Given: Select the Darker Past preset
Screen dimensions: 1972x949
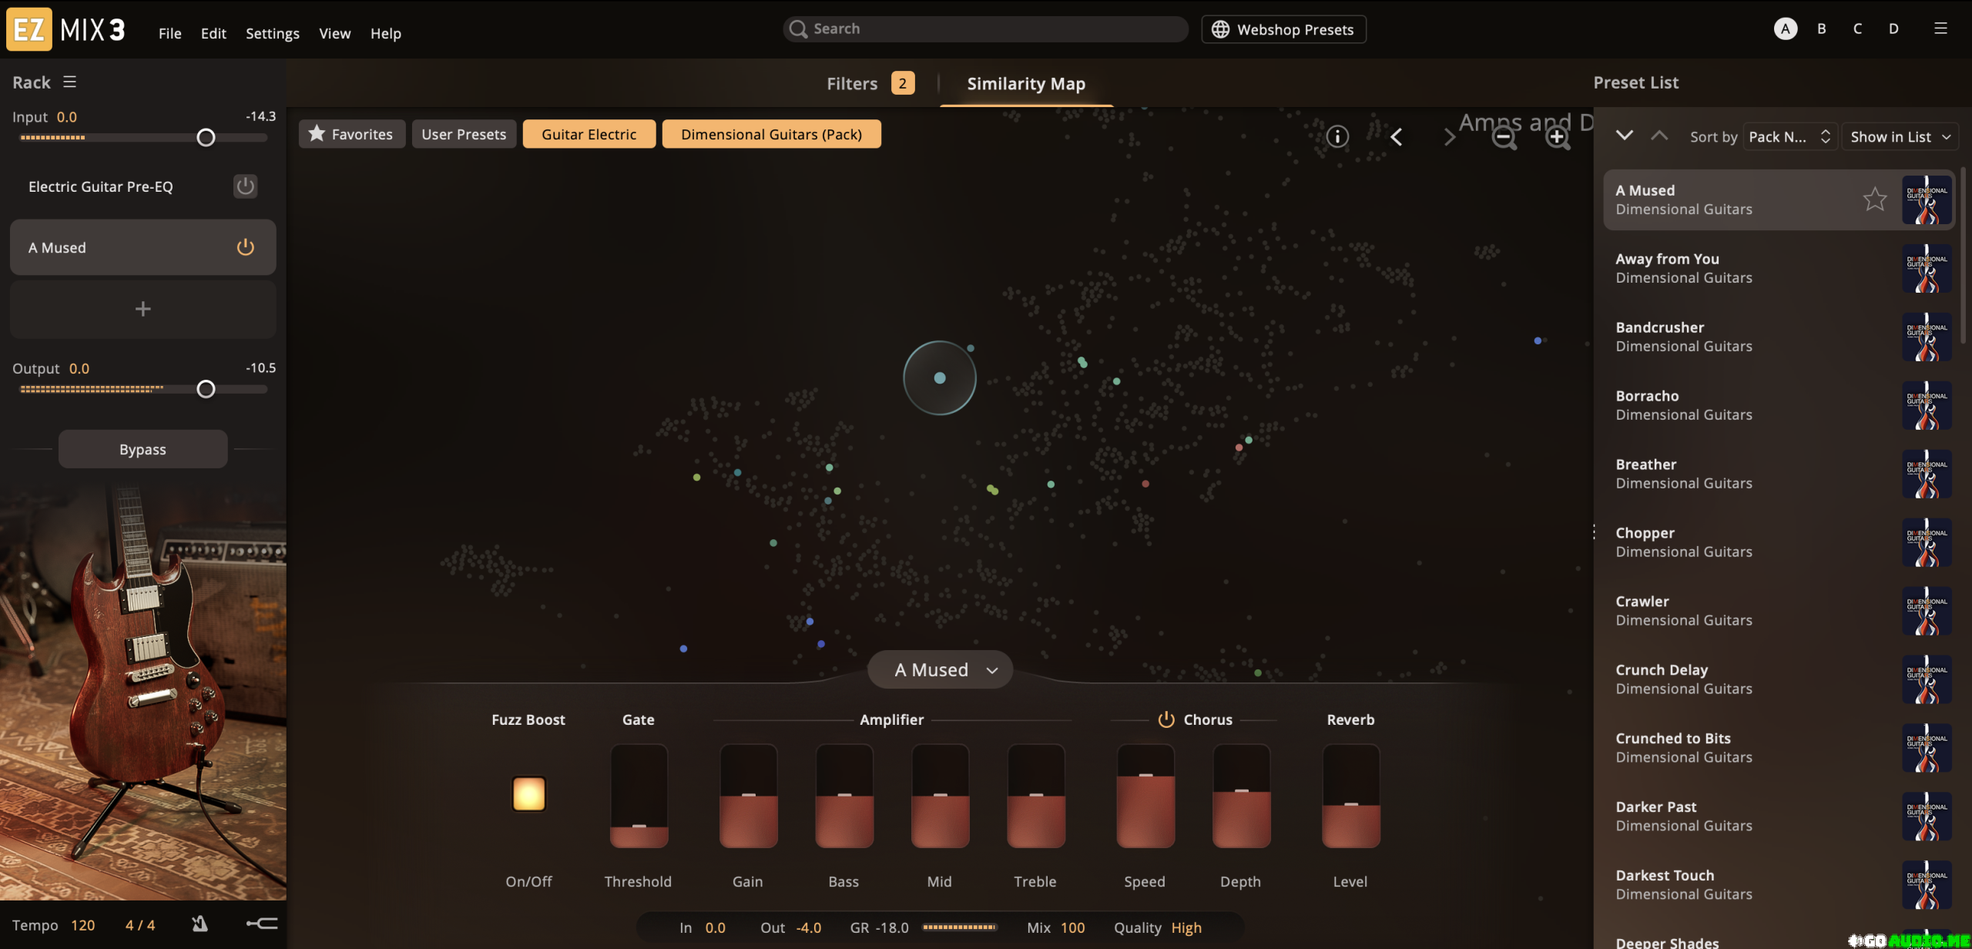Looking at the screenshot, I should point(1779,817).
